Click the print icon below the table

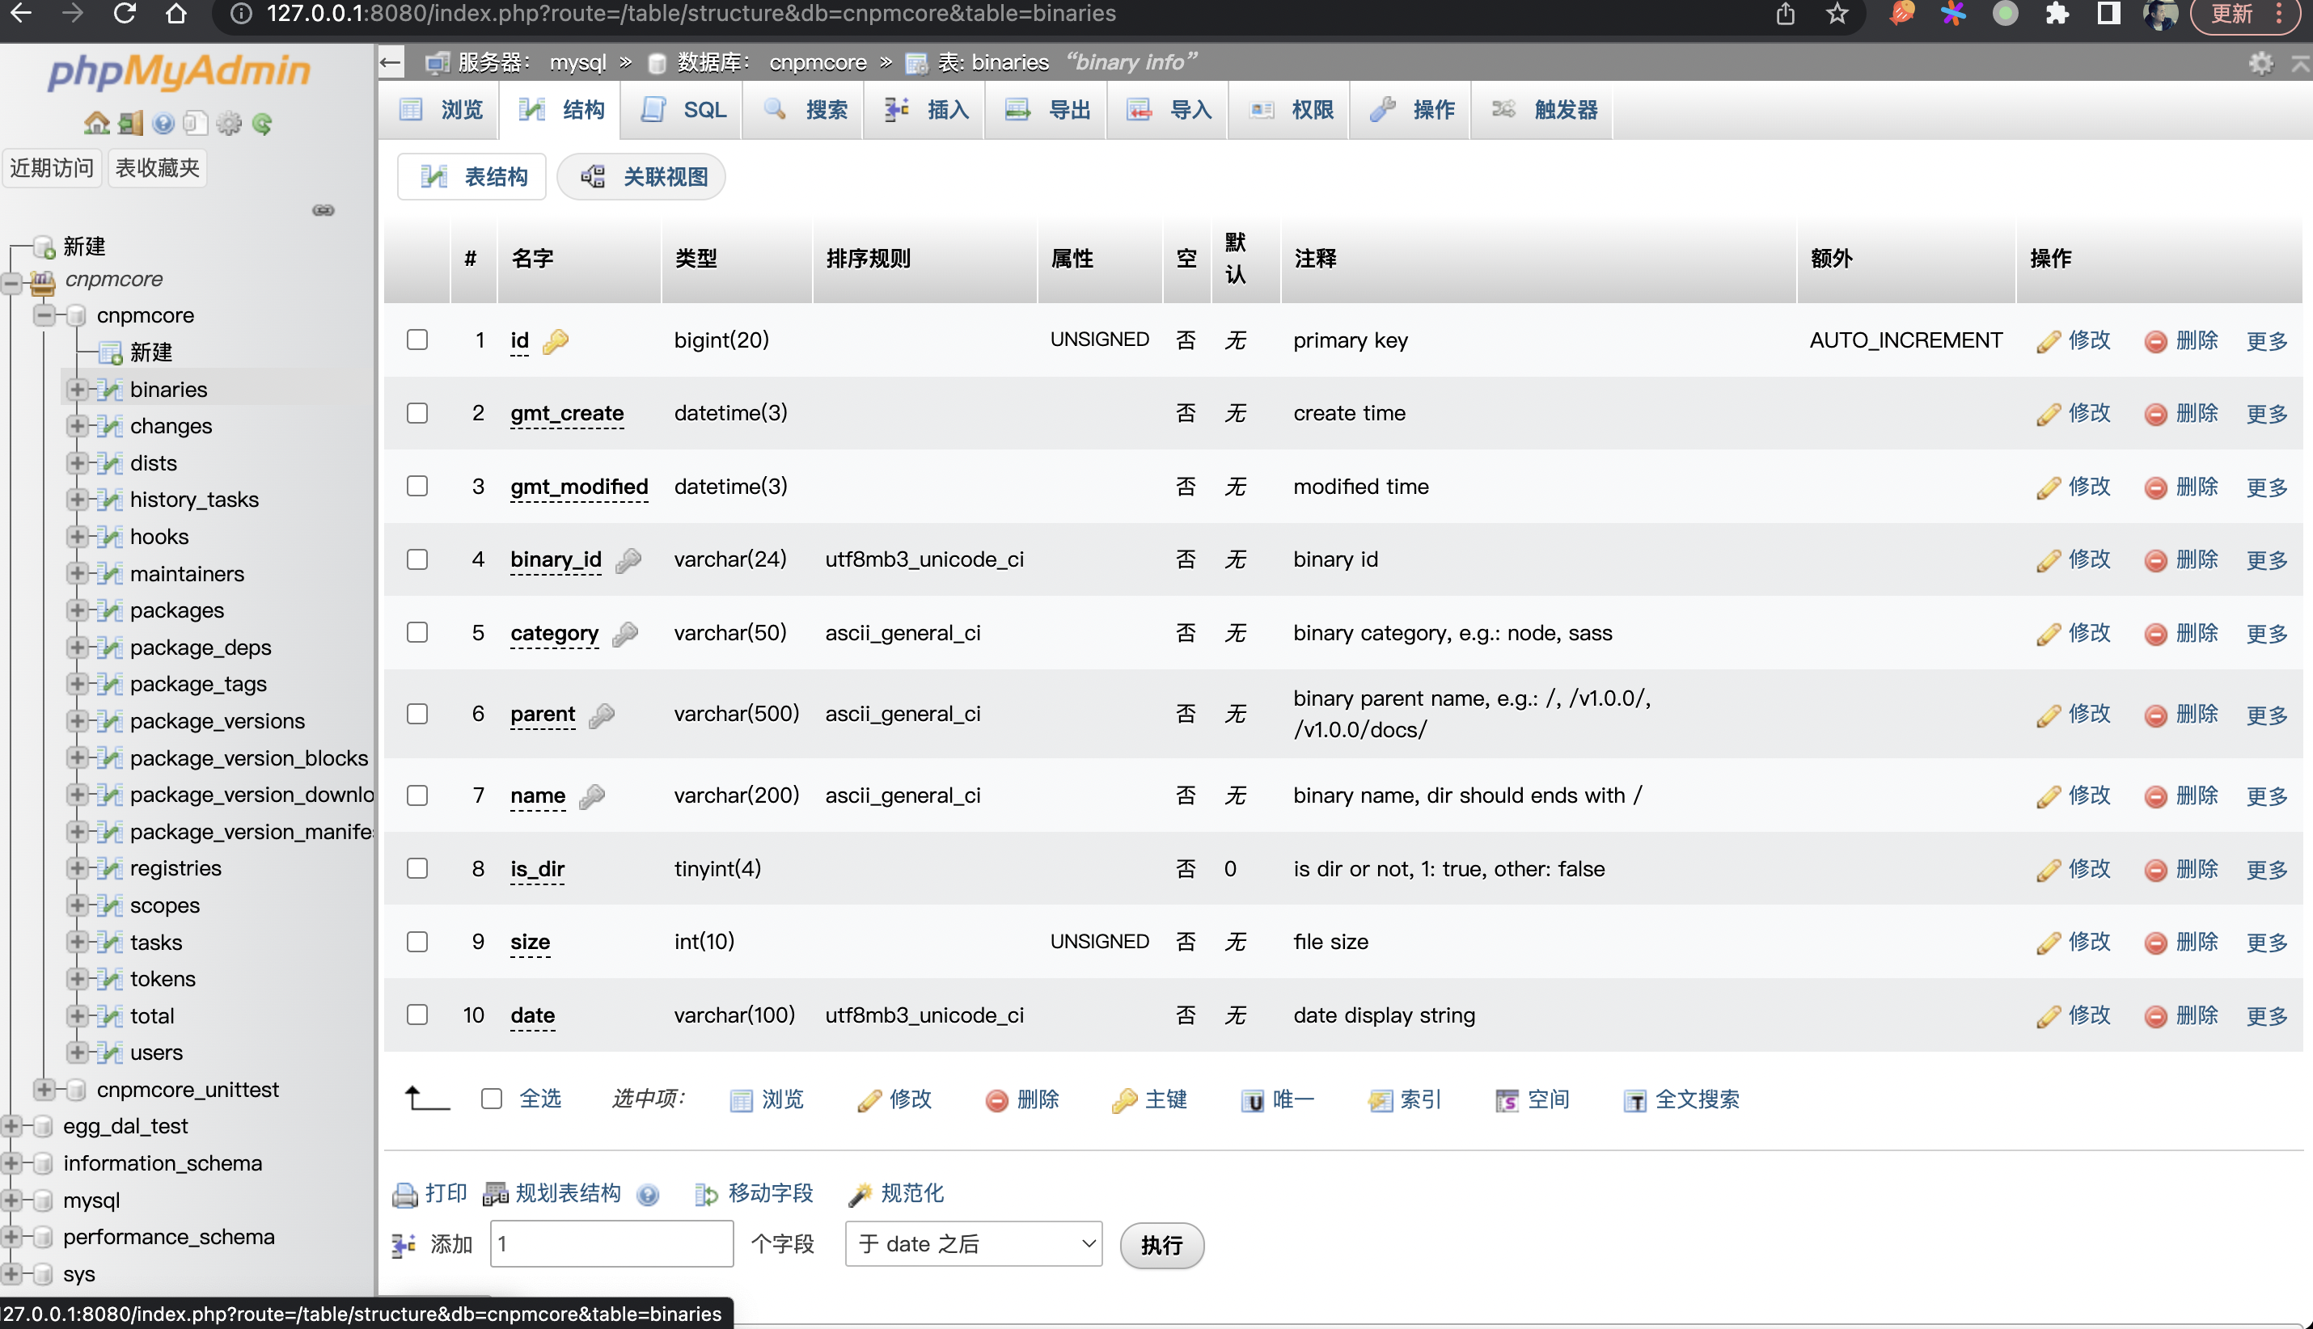(404, 1194)
